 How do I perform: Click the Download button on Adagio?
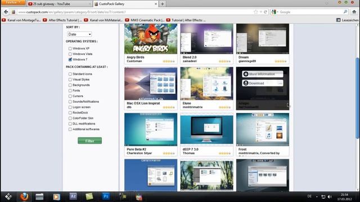coord(263,83)
